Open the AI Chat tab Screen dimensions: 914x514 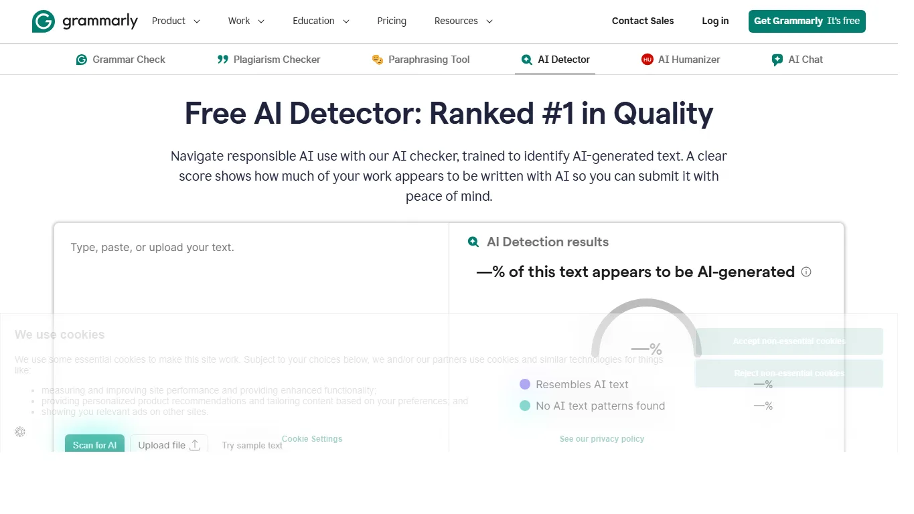pyautogui.click(x=797, y=60)
